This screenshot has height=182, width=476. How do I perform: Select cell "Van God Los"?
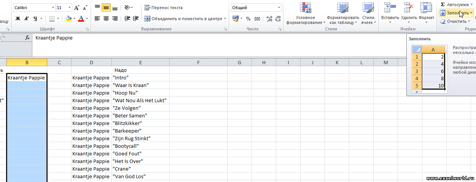[140, 176]
